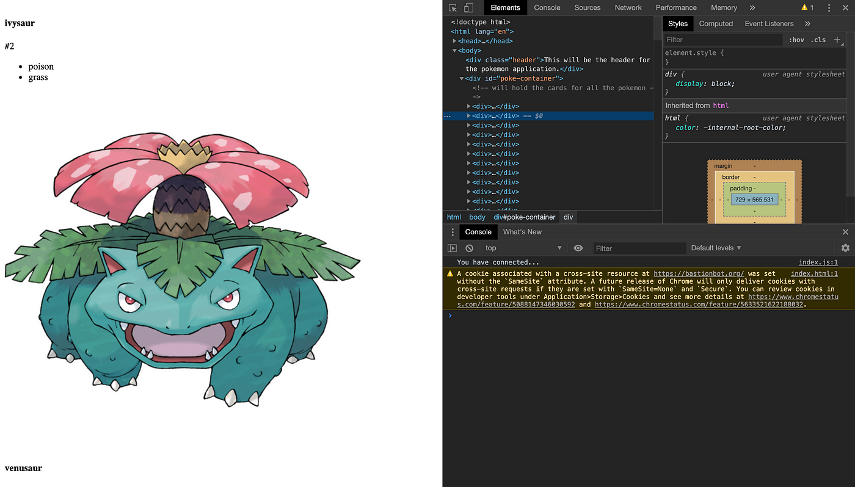Click the yellow warning count indicator

pyautogui.click(x=807, y=8)
